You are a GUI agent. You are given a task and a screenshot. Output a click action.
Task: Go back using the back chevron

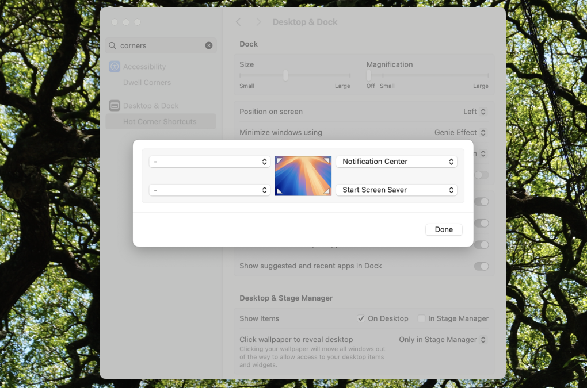(238, 22)
